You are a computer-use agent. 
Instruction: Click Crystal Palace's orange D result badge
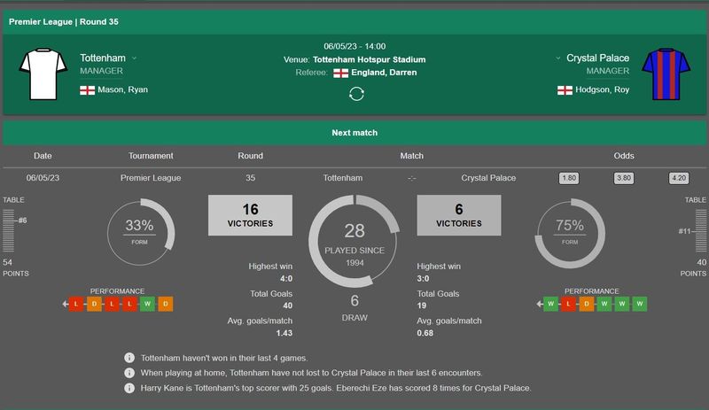587,304
